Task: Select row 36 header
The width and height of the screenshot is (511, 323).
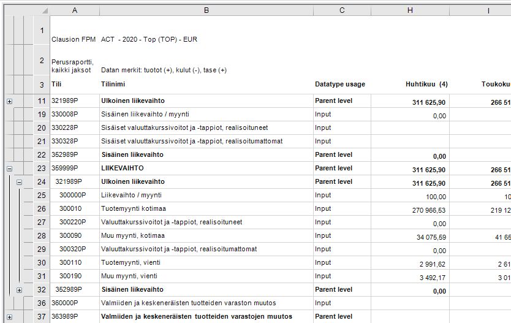Action: [42, 303]
